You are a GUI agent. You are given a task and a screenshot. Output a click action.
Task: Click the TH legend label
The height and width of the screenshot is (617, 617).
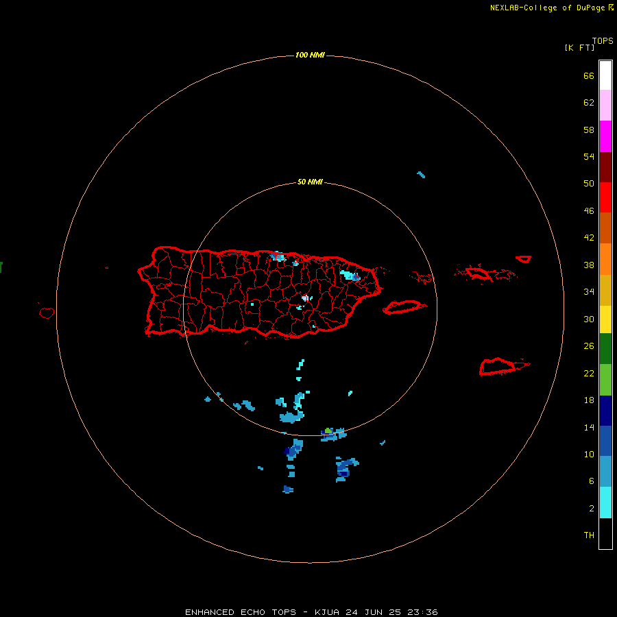(589, 535)
